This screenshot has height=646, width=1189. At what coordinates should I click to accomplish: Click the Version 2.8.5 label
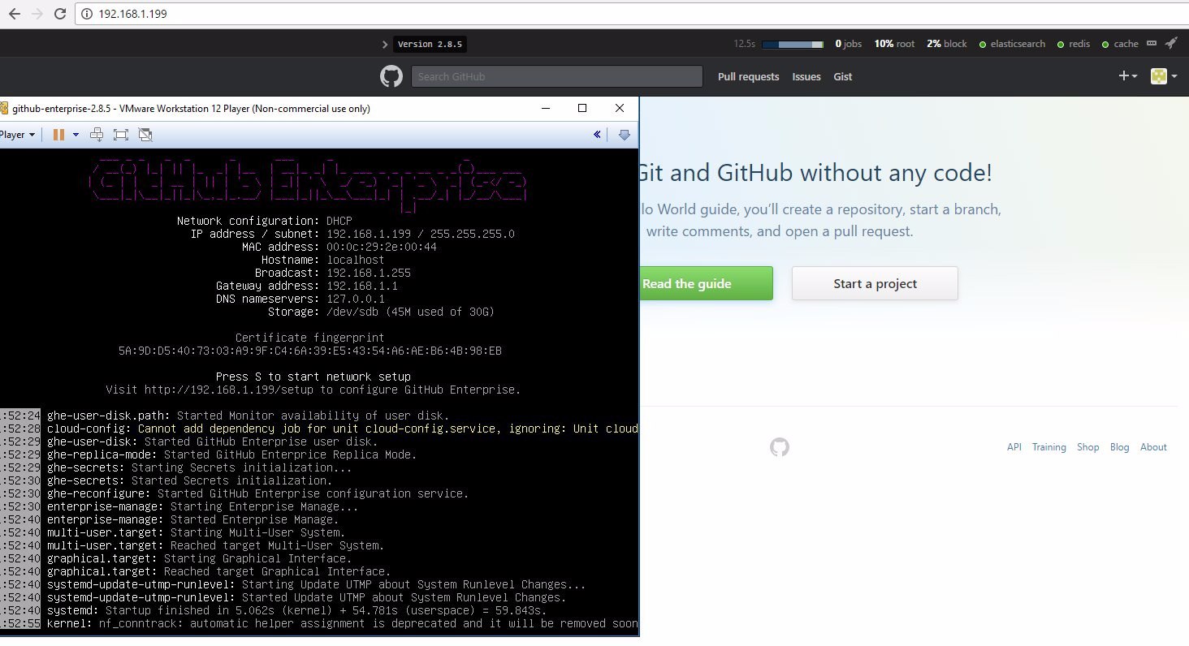point(430,45)
